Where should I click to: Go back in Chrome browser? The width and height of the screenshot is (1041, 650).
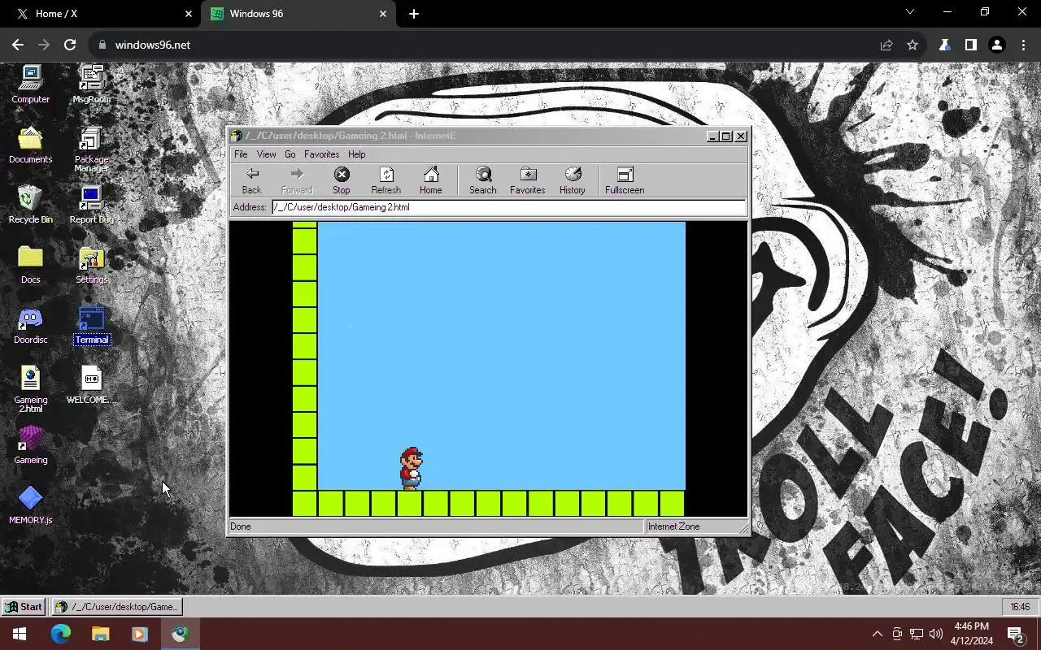click(18, 45)
